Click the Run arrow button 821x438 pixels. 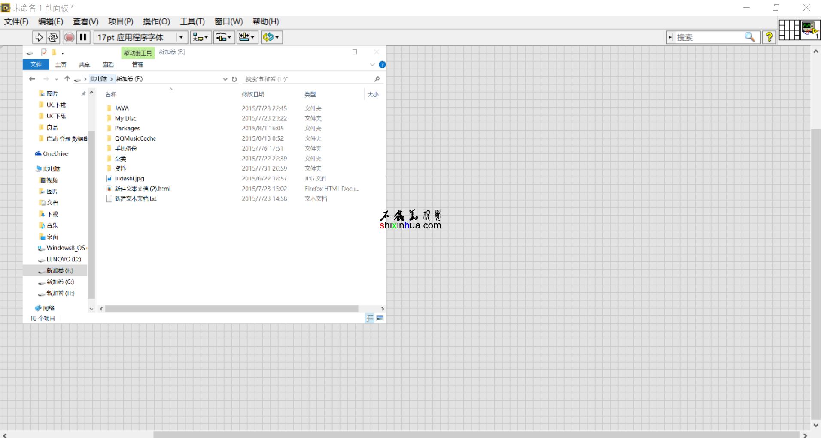coord(39,37)
